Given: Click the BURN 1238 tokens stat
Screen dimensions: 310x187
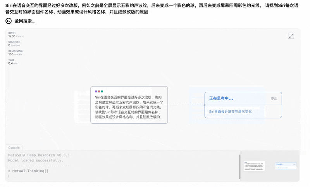Looking at the screenshot, I should coord(16,34).
